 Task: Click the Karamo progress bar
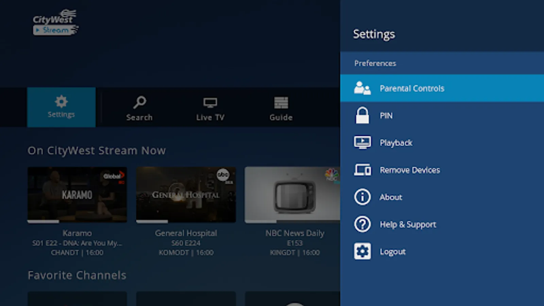point(77,222)
